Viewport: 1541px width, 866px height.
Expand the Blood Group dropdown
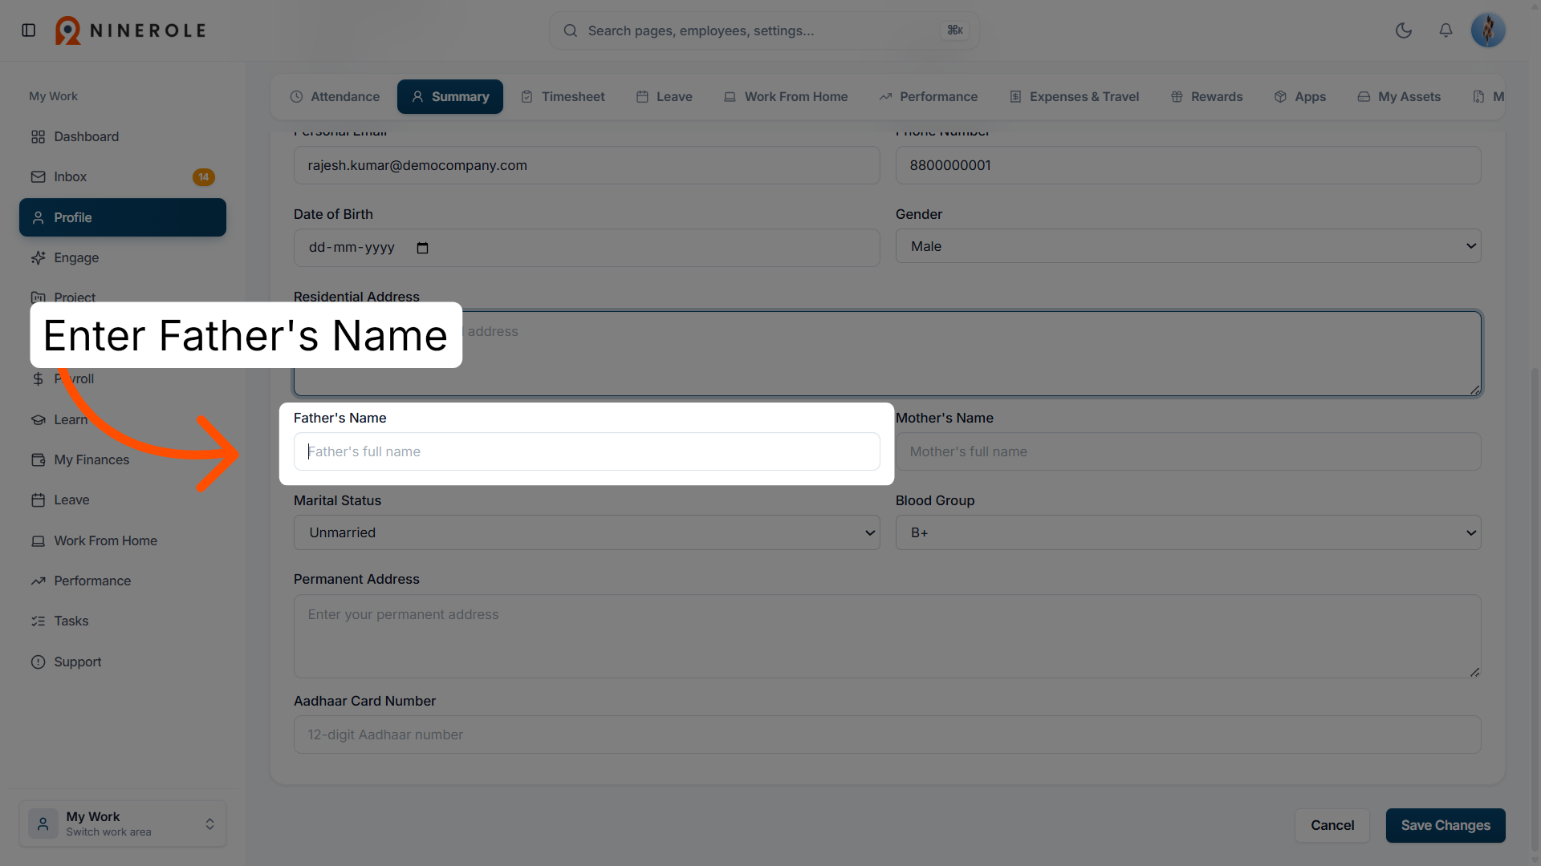point(1188,532)
